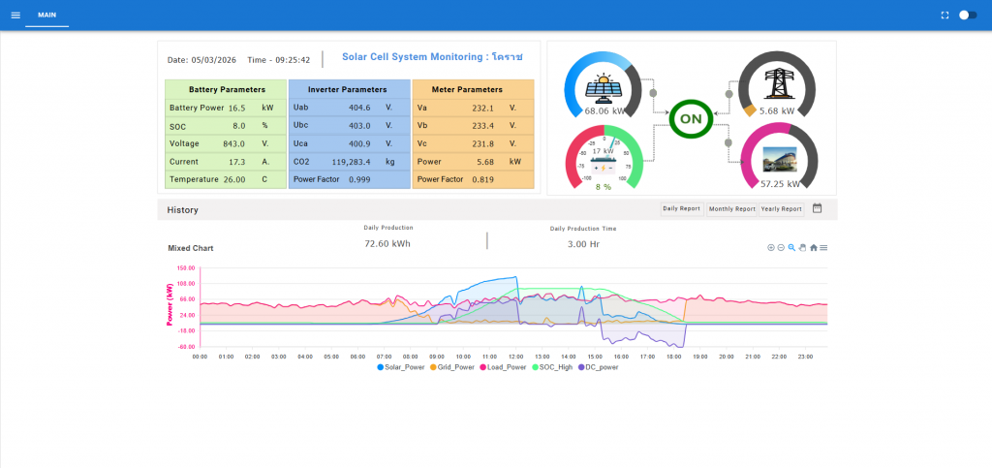This screenshot has width=992, height=468.
Task: Switch to the MAIN tab
Action: (46, 16)
